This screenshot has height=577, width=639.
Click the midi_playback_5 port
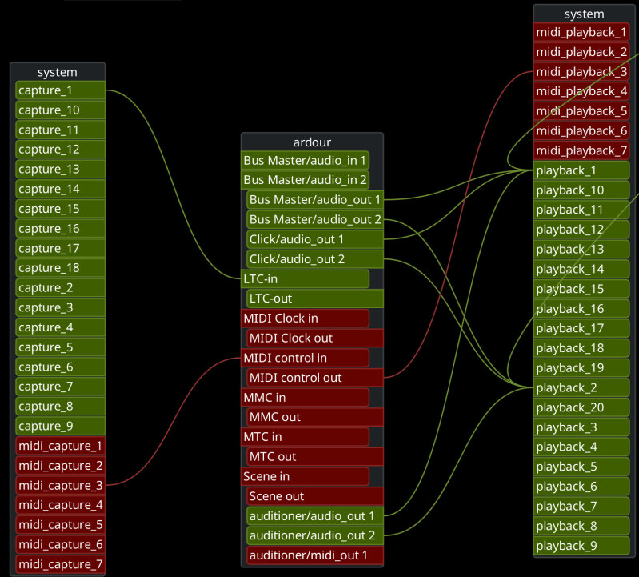point(581,111)
